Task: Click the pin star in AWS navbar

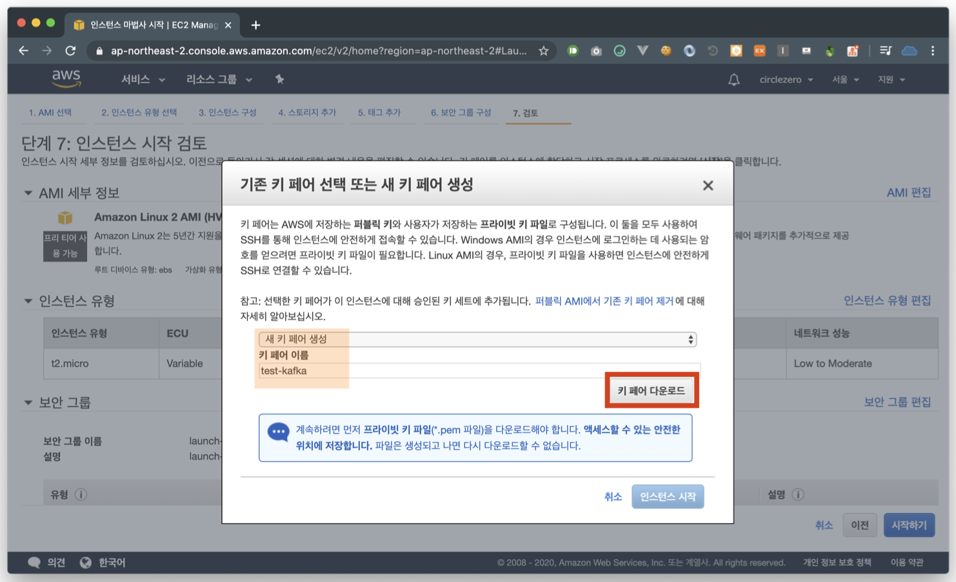Action: pos(279,79)
